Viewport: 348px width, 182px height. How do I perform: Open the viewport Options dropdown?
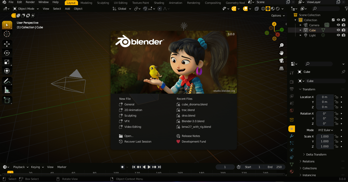(278, 16)
